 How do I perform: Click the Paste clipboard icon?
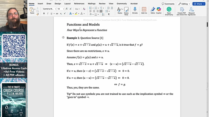32,10
